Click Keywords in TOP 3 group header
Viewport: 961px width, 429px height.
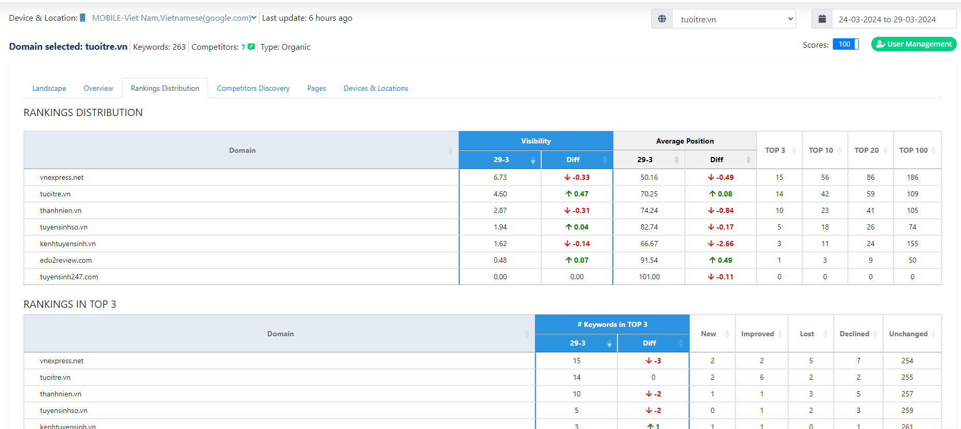(x=612, y=324)
